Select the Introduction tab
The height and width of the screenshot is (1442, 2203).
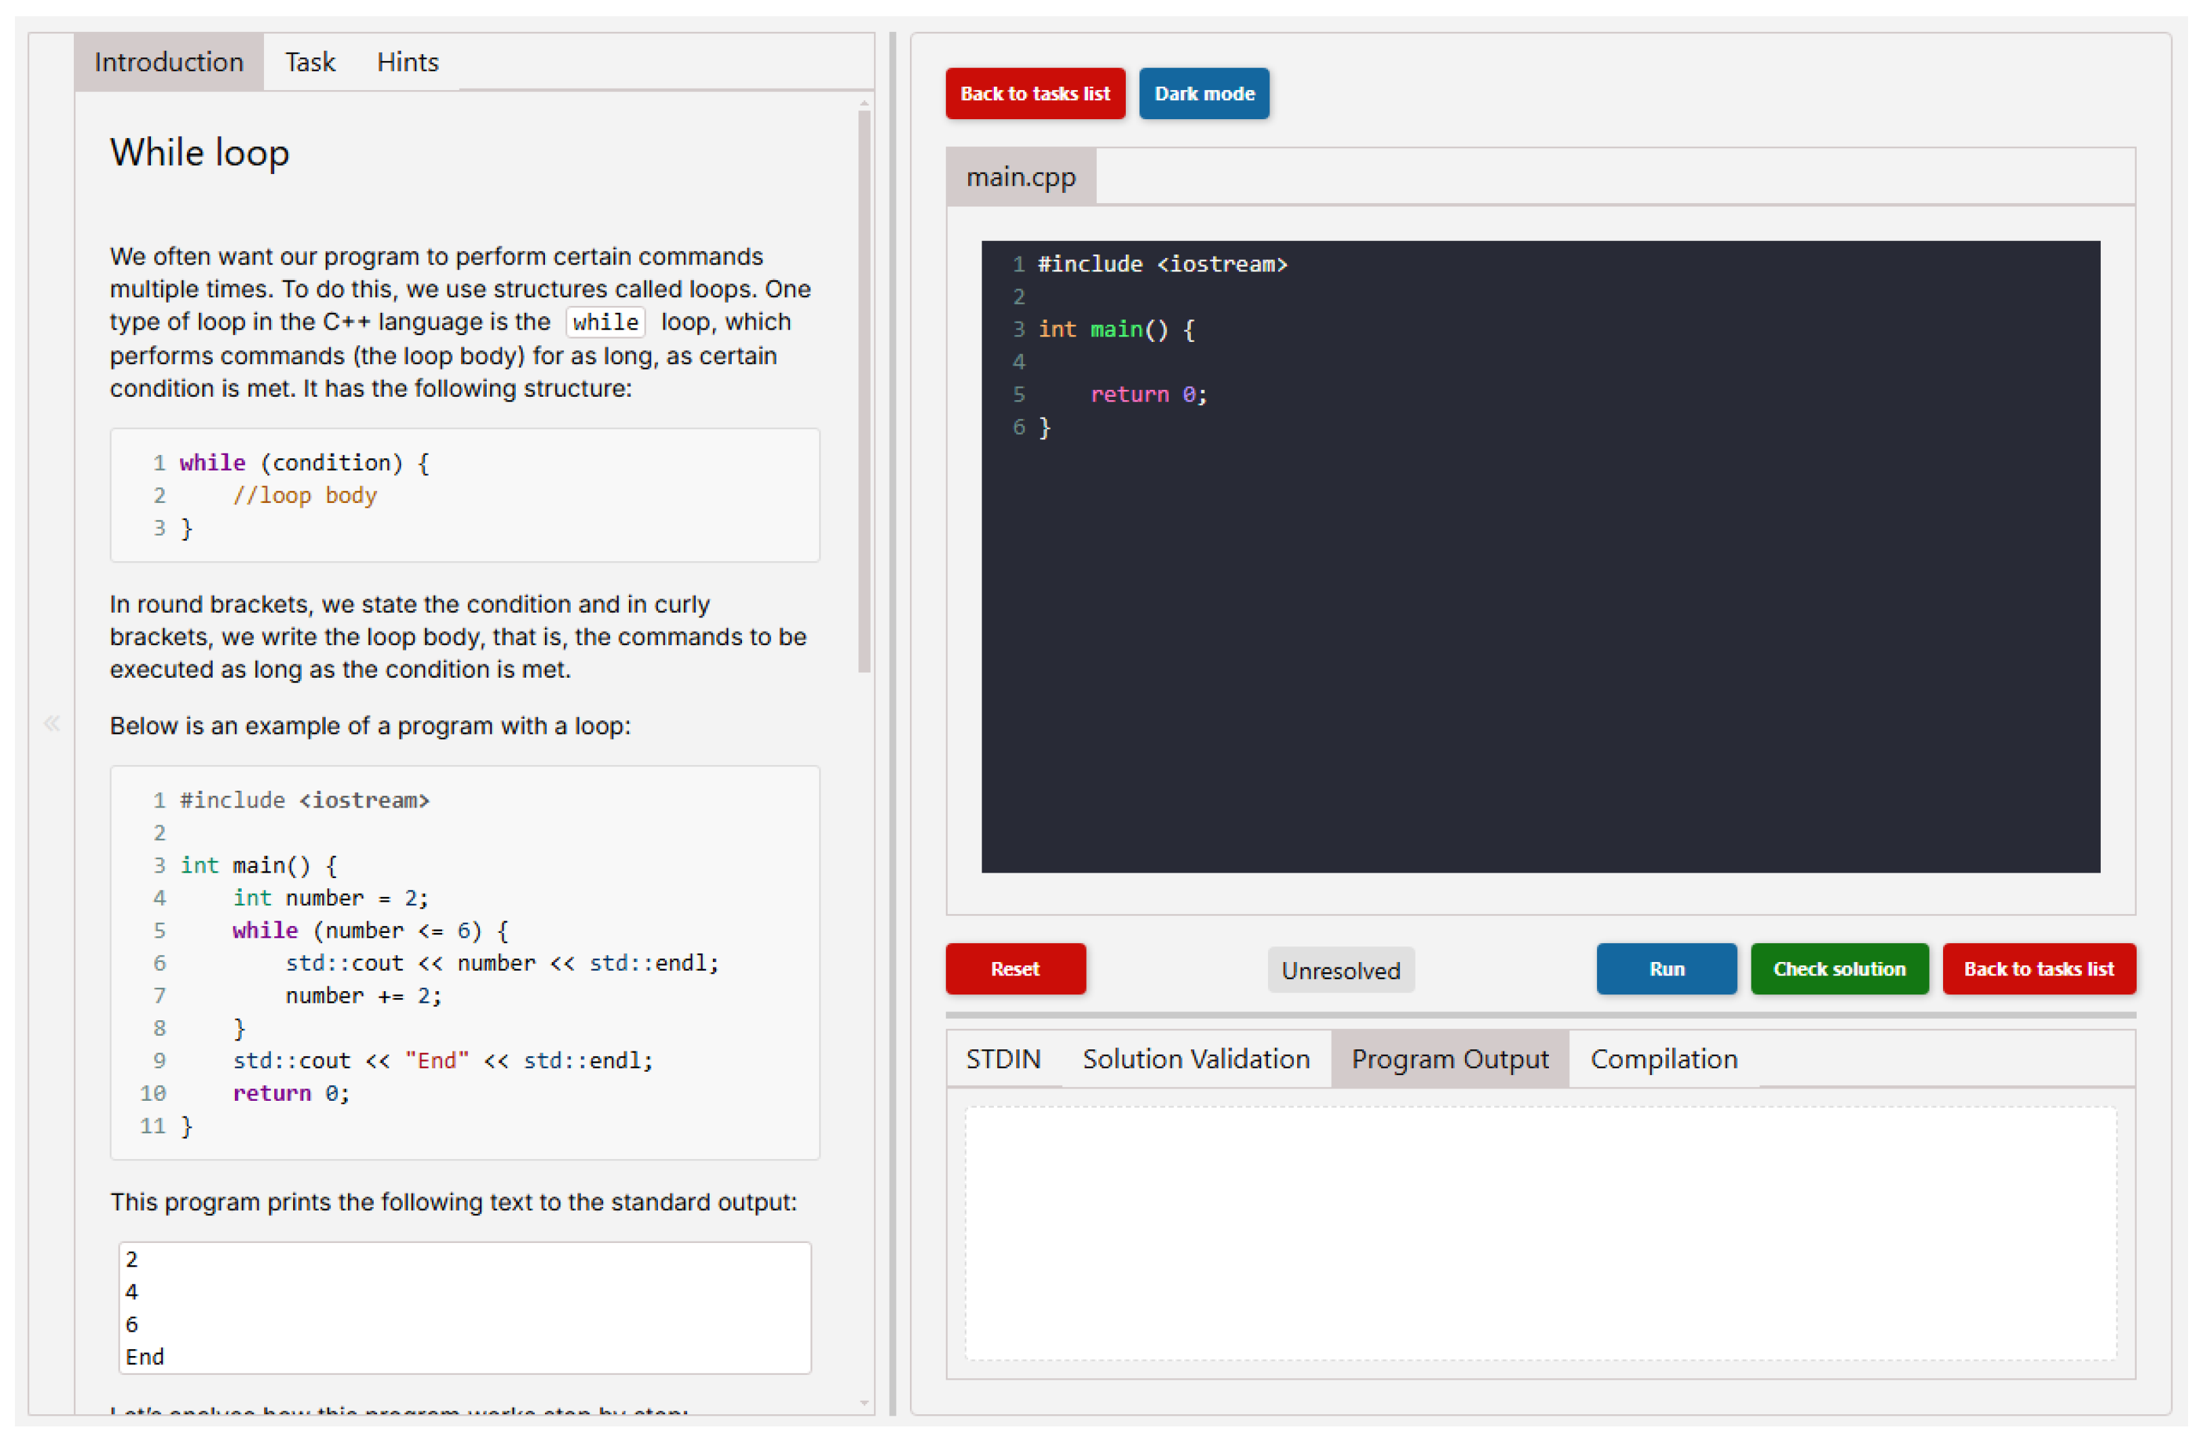[169, 62]
